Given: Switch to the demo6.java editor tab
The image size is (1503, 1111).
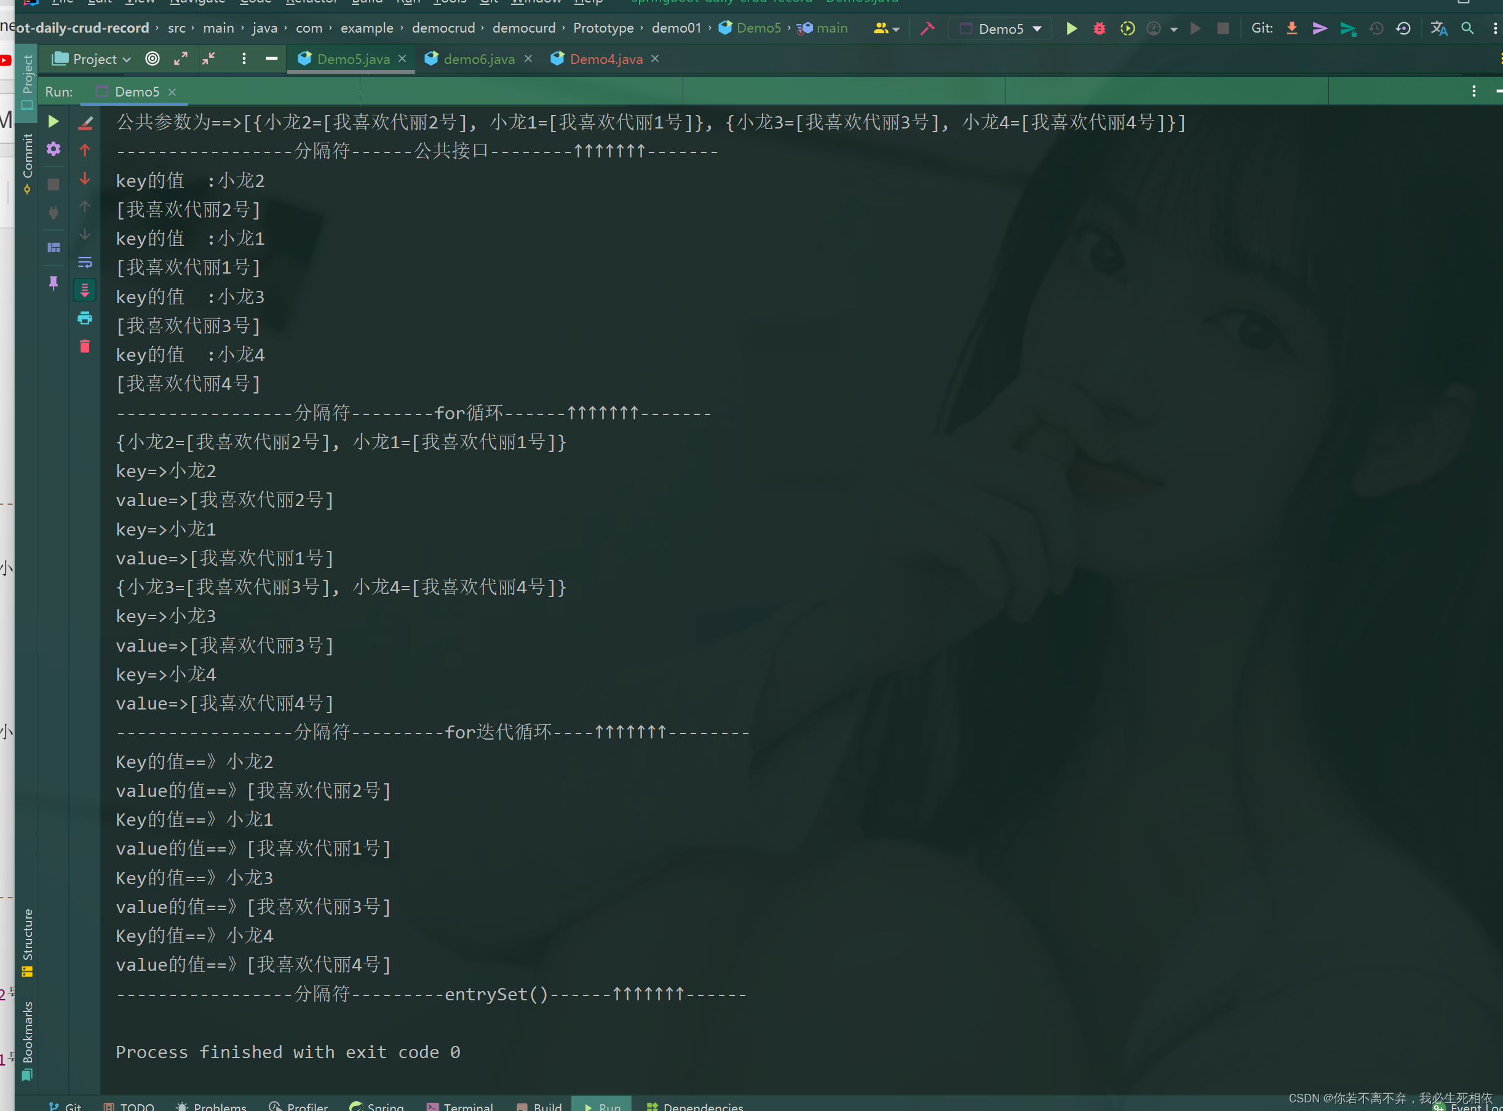Looking at the screenshot, I should tap(478, 59).
